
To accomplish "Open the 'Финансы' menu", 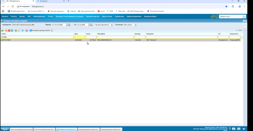I will tap(5, 16).
